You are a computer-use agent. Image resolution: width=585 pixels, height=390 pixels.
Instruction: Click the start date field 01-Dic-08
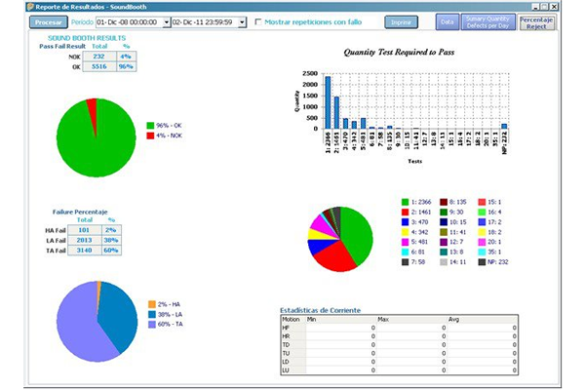[x=129, y=21]
